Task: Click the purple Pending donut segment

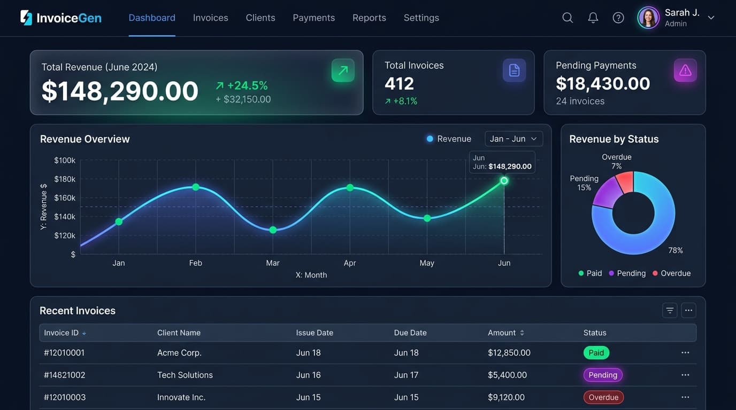Action: coord(606,194)
